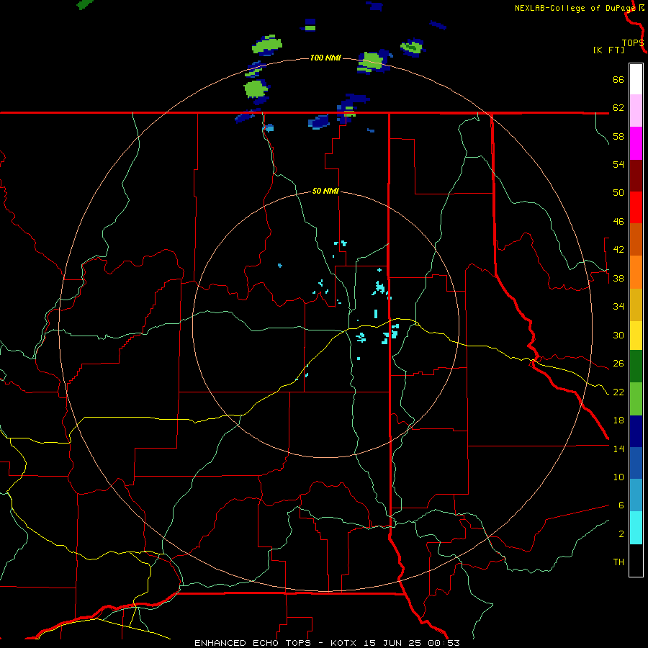Screen dimensions: 648x648
Task: Select the bright red legend swatch
Action: click(x=636, y=207)
